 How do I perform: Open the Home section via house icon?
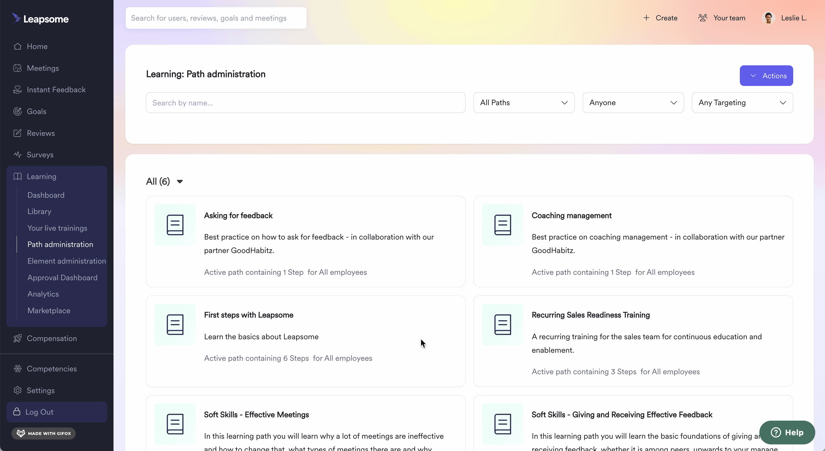tap(17, 46)
